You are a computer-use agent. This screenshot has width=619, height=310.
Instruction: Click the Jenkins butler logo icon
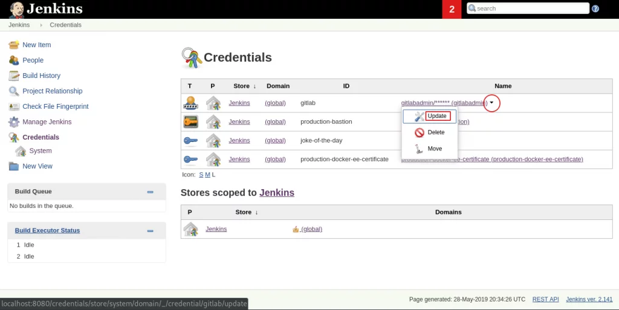click(16, 10)
